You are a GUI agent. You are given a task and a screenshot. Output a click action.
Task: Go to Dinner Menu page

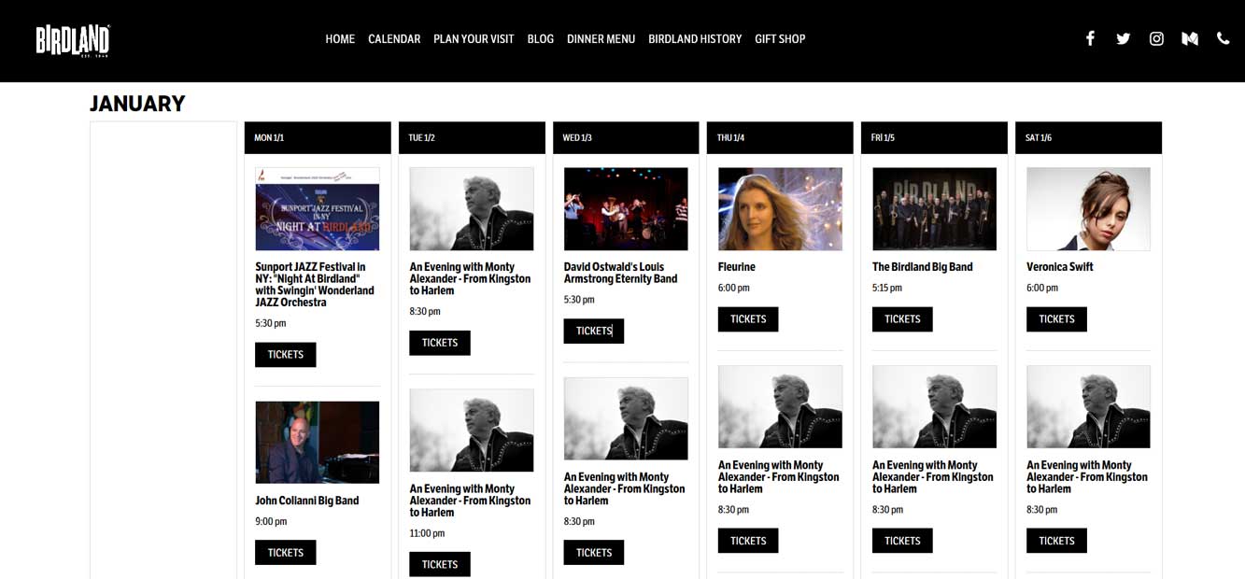click(x=601, y=39)
